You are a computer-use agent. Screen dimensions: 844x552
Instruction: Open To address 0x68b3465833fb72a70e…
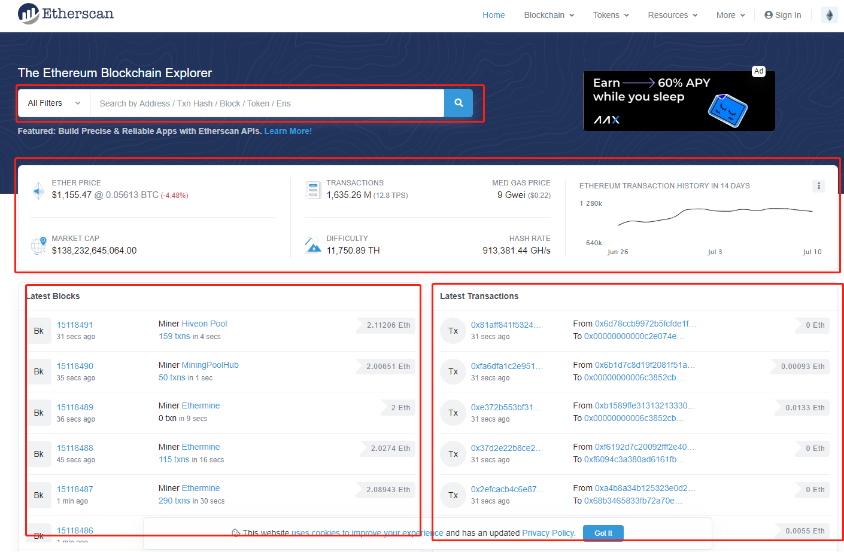[x=633, y=501]
